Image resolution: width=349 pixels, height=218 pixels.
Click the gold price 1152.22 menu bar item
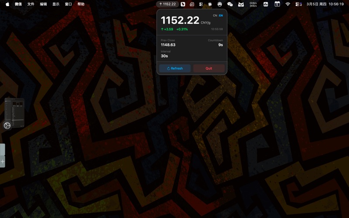click(x=168, y=4)
